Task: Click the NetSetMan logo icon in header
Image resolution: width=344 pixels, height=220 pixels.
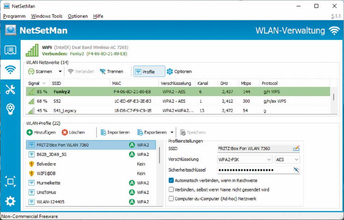Action: (11, 30)
